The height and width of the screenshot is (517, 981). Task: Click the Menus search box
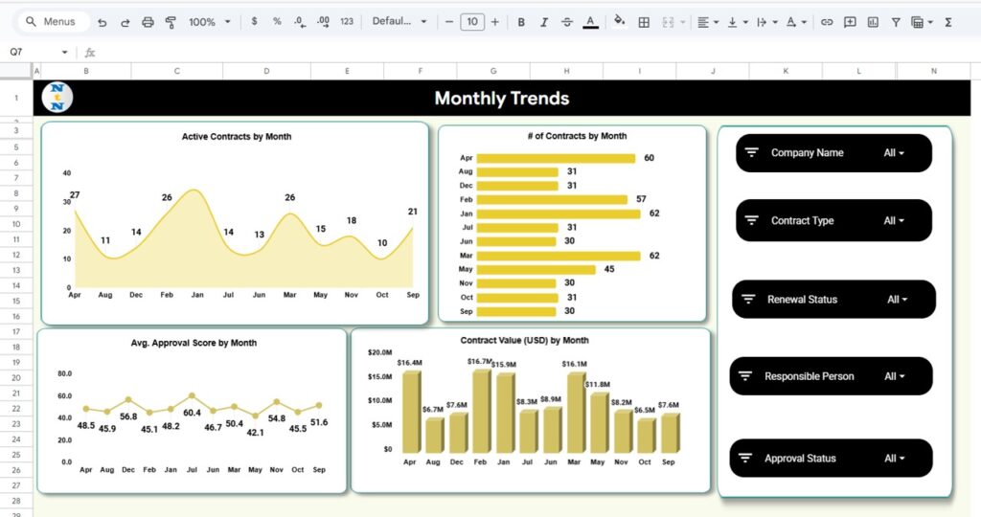pyautogui.click(x=54, y=21)
